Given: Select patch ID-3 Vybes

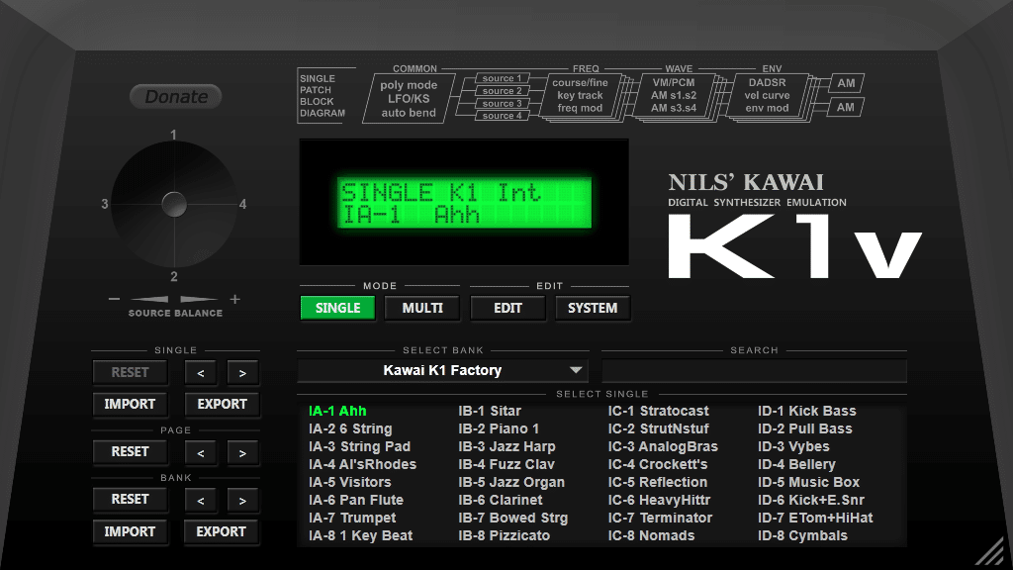Looking at the screenshot, I should pyautogui.click(x=793, y=446).
